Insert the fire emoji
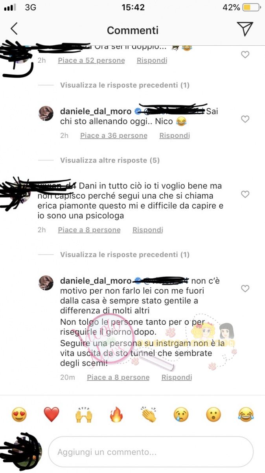Viewport: 265px width, 473px height. pos(116,415)
